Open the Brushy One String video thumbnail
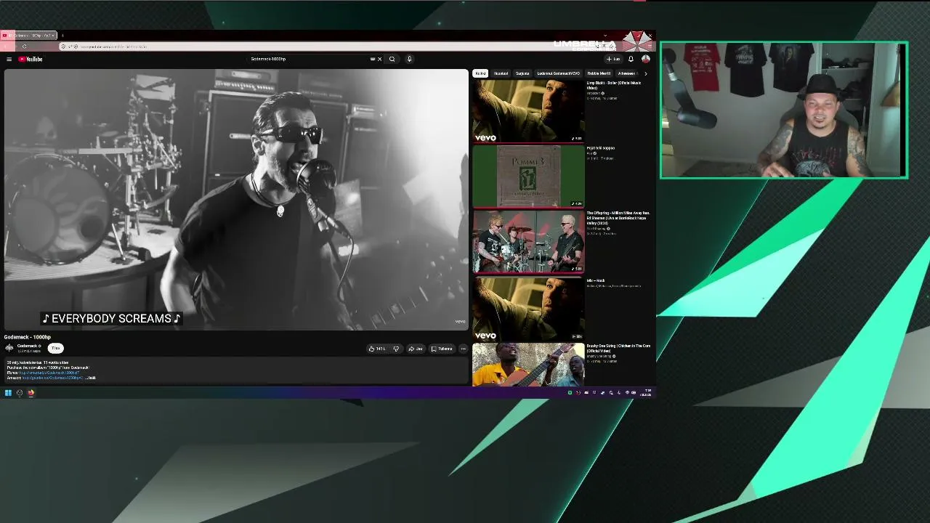The height and width of the screenshot is (523, 930). coord(528,365)
